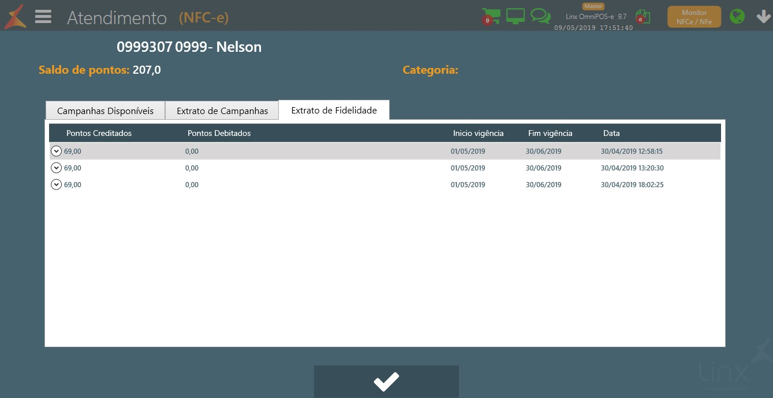Viewport: 773px width, 398px height.
Task: Select date cell 30/04/2019 13:20:30
Action: click(x=632, y=168)
